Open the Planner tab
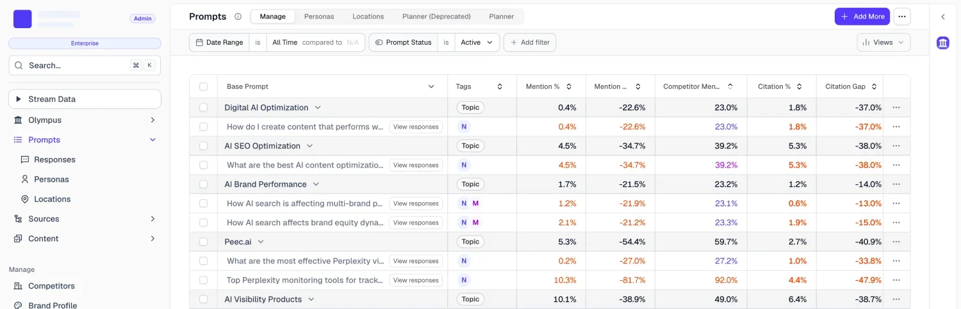Viewport: 961px width, 309px height. [502, 17]
